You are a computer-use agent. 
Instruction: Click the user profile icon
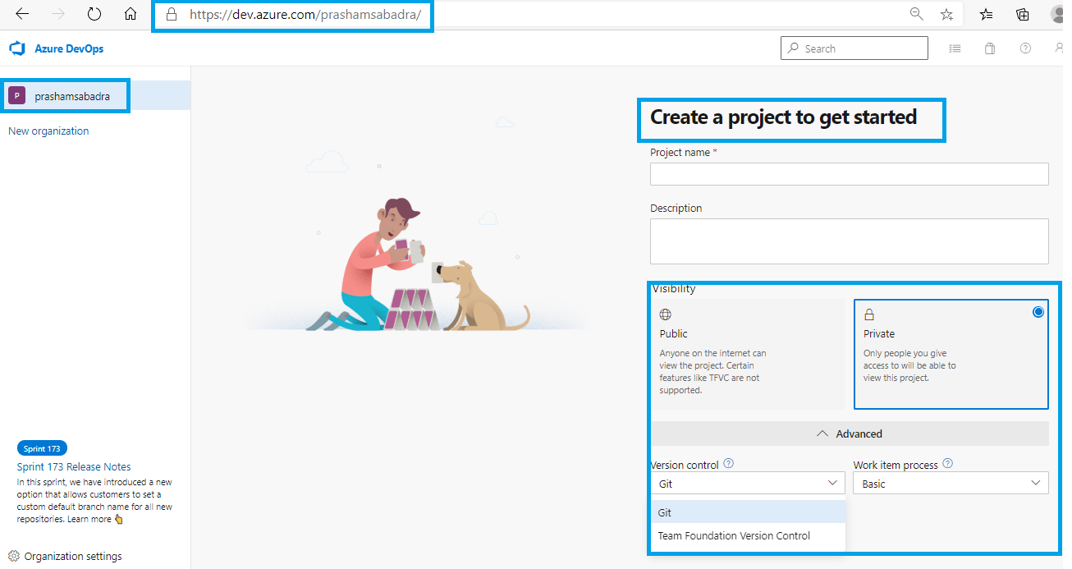click(x=1060, y=48)
